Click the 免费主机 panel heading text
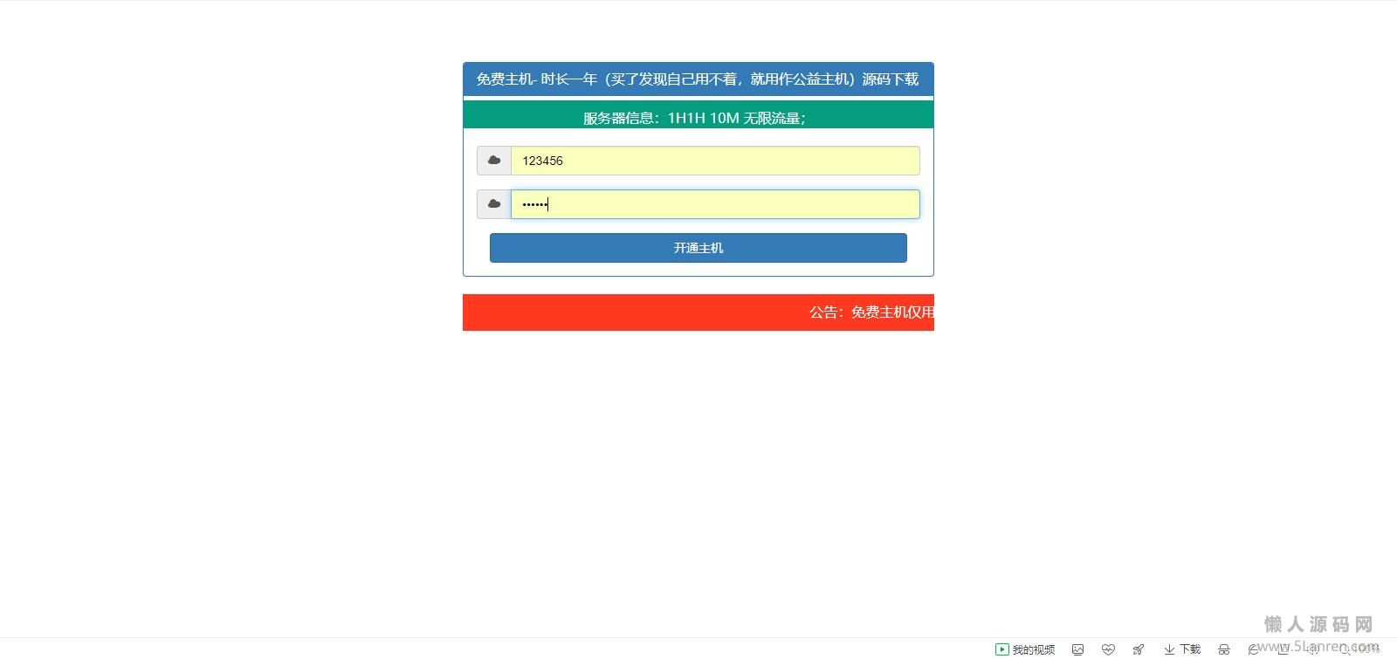Screen dimensions: 1397x659 [x=698, y=79]
